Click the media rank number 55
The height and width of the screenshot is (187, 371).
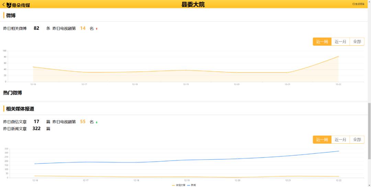(x=82, y=122)
